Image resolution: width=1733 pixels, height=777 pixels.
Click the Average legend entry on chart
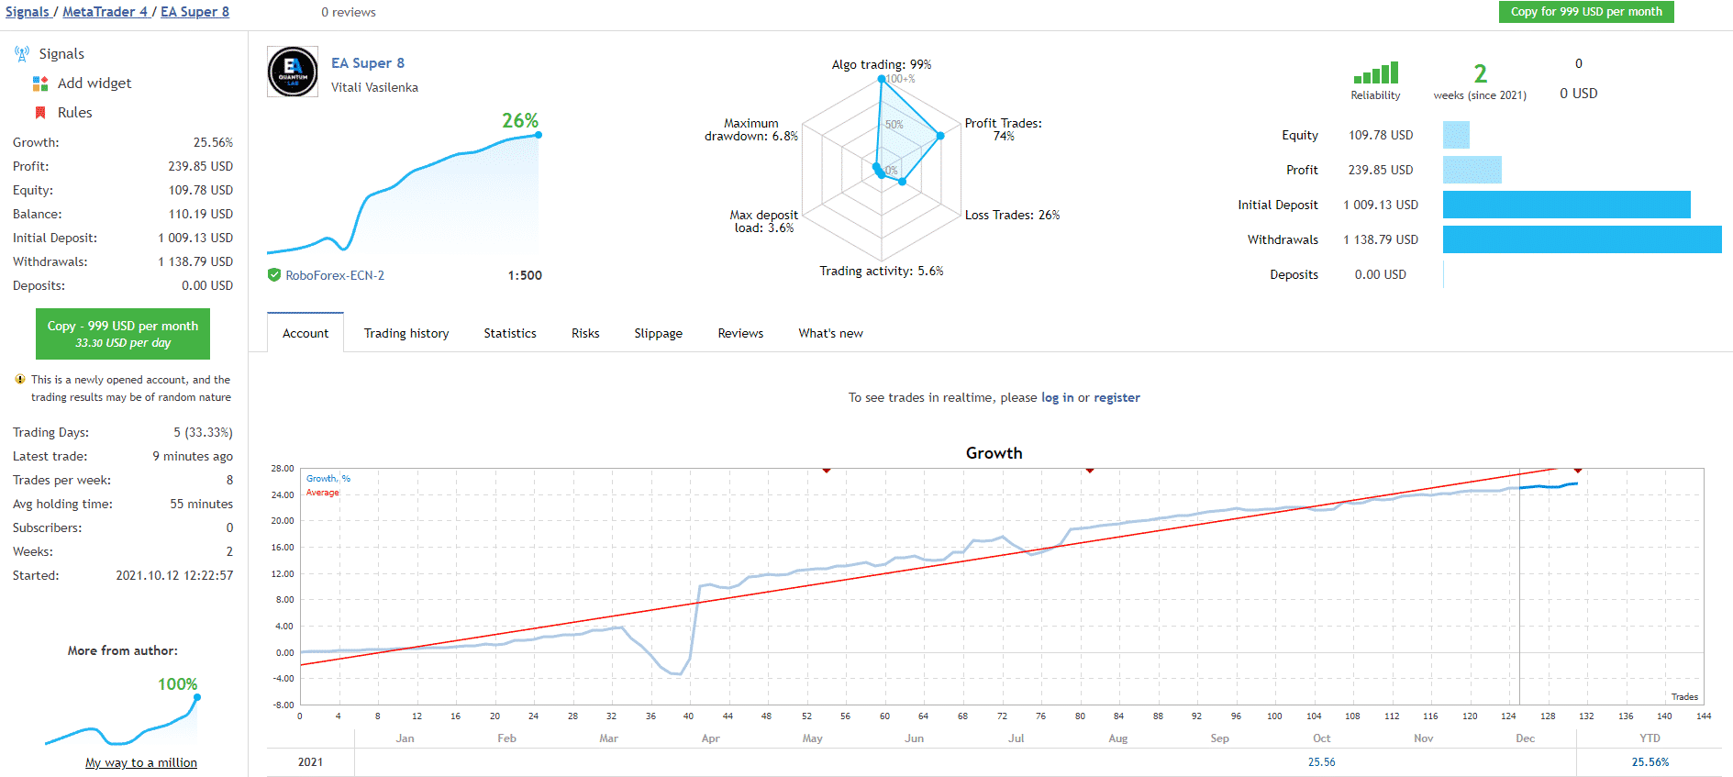(x=323, y=493)
